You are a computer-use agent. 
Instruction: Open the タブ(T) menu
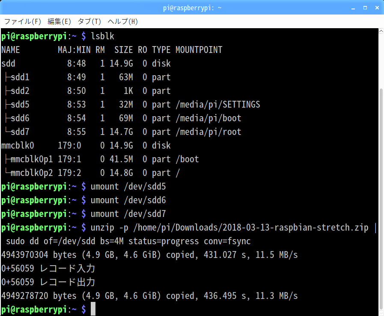pos(89,21)
